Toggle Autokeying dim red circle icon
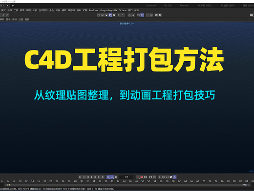Image resolution: width=254 pixels, height=191 pixels. click(x=138, y=177)
